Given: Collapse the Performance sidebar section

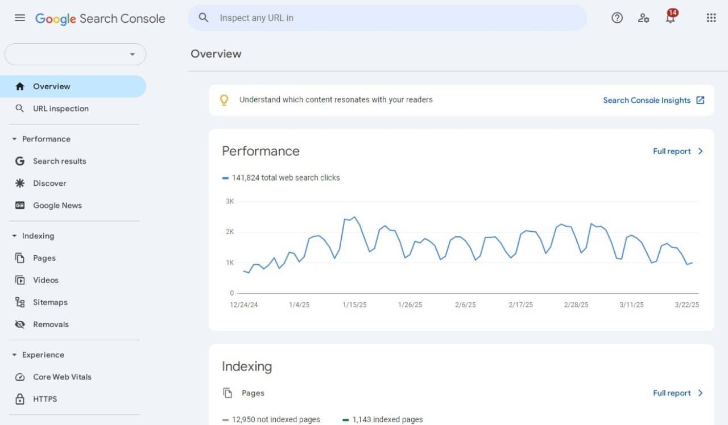Looking at the screenshot, I should point(45,139).
